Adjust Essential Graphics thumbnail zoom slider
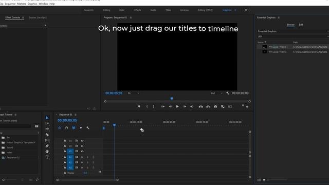This screenshot has width=329, height=185. click(278, 180)
